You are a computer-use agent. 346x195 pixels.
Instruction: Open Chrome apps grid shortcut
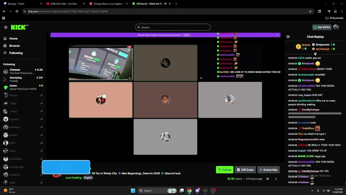tap(4, 18)
